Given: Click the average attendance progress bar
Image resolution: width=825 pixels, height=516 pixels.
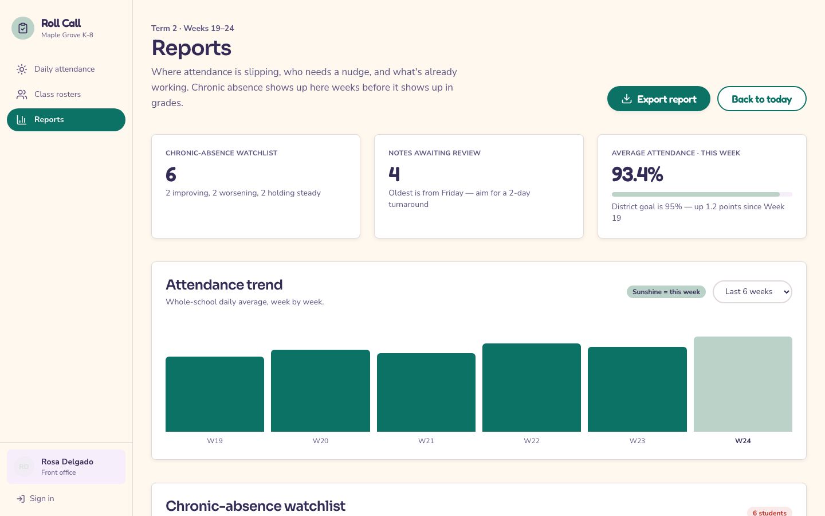Looking at the screenshot, I should coord(702,194).
